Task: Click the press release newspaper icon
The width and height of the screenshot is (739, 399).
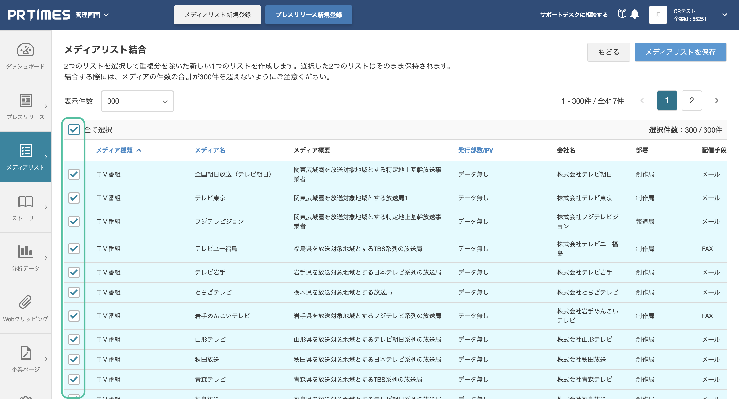Action: coord(26,100)
